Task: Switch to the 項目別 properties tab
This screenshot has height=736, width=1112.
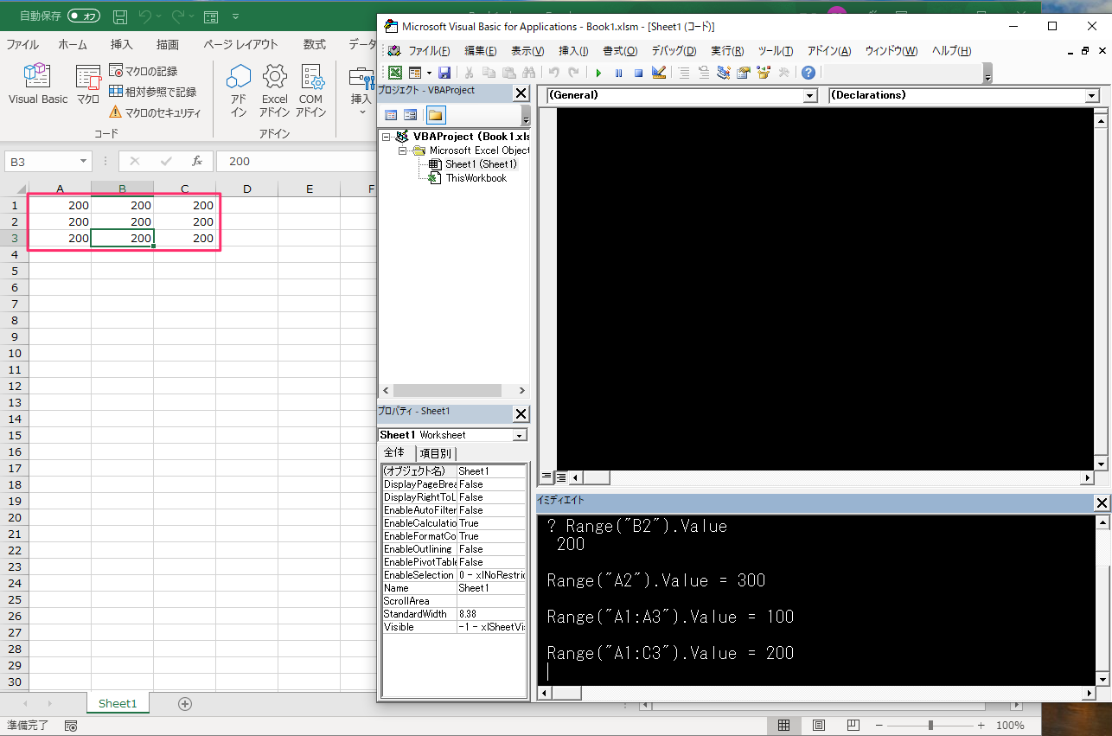Action: point(434,453)
